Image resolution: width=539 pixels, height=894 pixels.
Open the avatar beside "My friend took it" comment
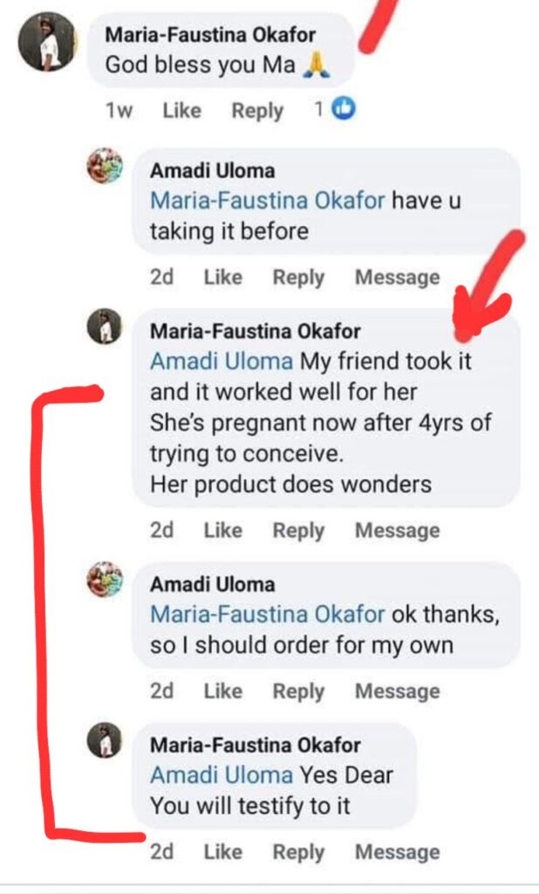106,327
